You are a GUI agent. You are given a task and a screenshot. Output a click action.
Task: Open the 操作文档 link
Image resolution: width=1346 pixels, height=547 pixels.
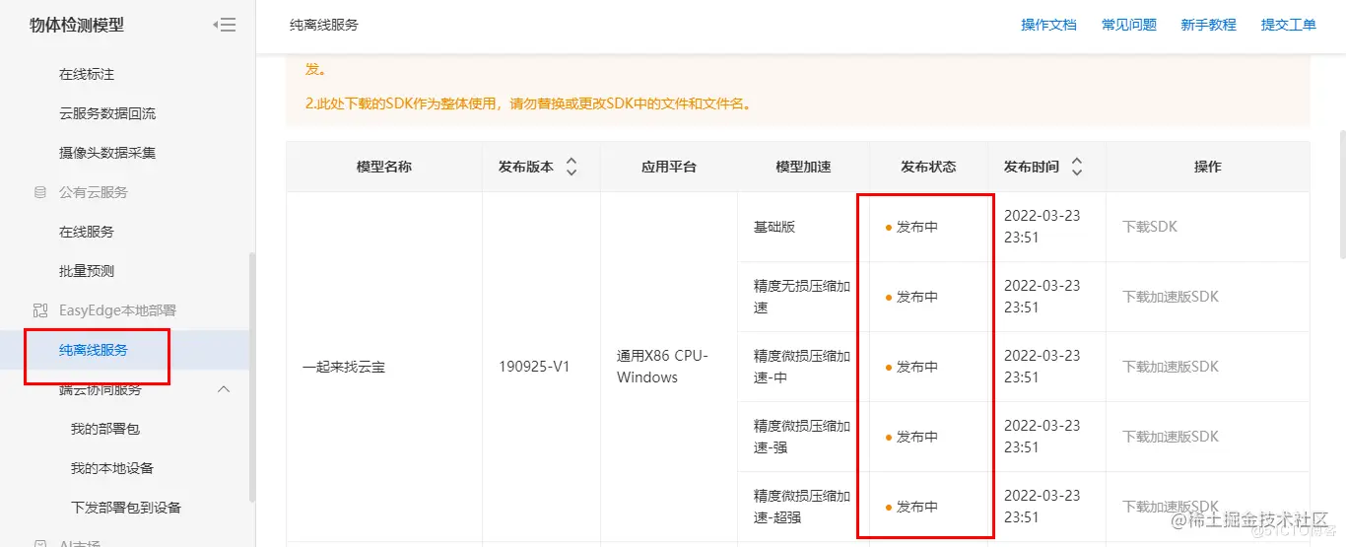pos(1048,25)
